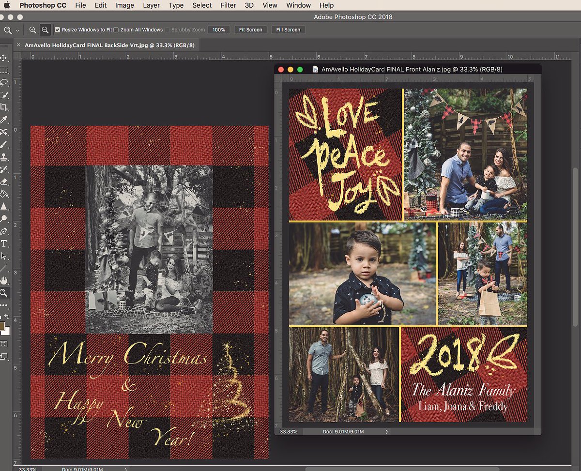Select the Quick Selection tool
581x471 pixels.
pos(4,95)
